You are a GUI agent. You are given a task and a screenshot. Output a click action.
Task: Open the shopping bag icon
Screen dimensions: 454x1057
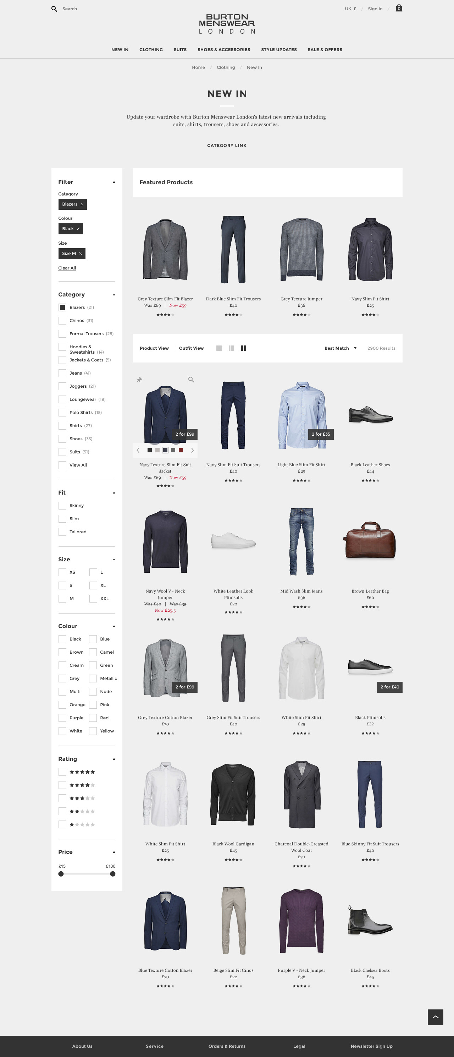pos(399,8)
